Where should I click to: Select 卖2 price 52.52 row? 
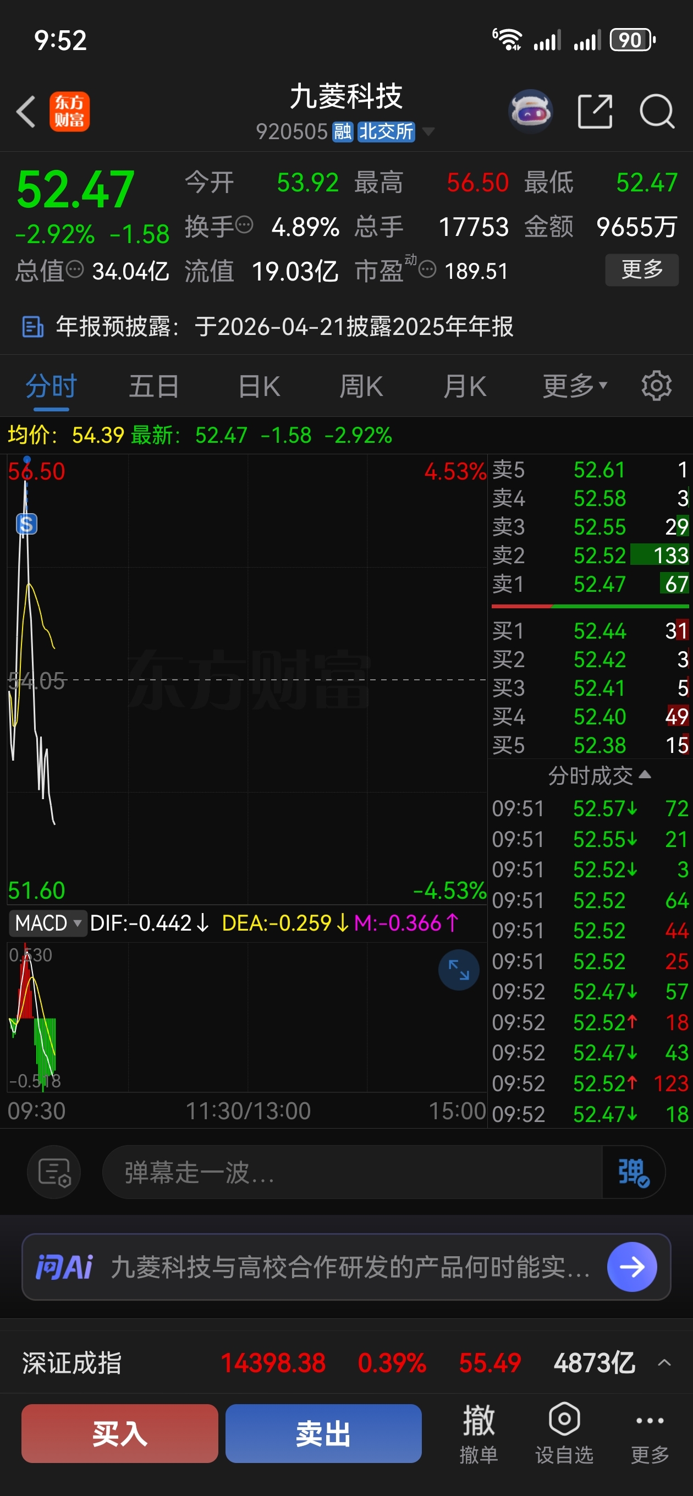[590, 555]
